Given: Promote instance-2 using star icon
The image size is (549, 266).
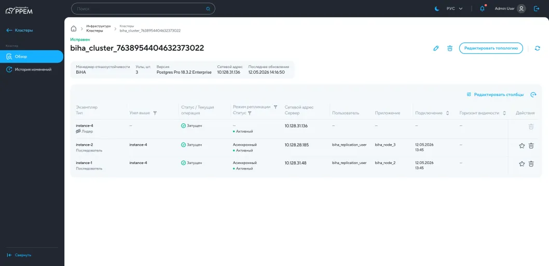Looking at the screenshot, I should [521, 146].
